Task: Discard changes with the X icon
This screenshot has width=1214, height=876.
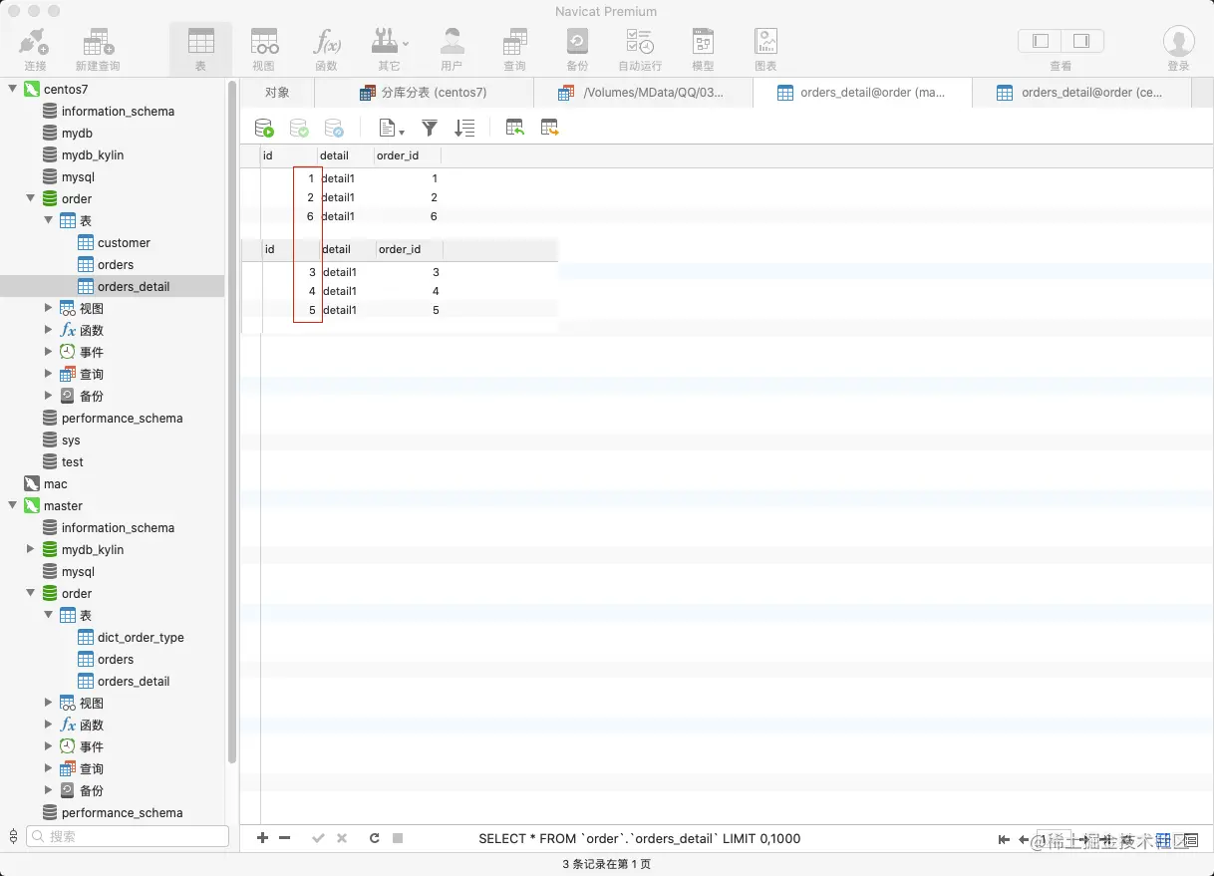Action: click(342, 838)
